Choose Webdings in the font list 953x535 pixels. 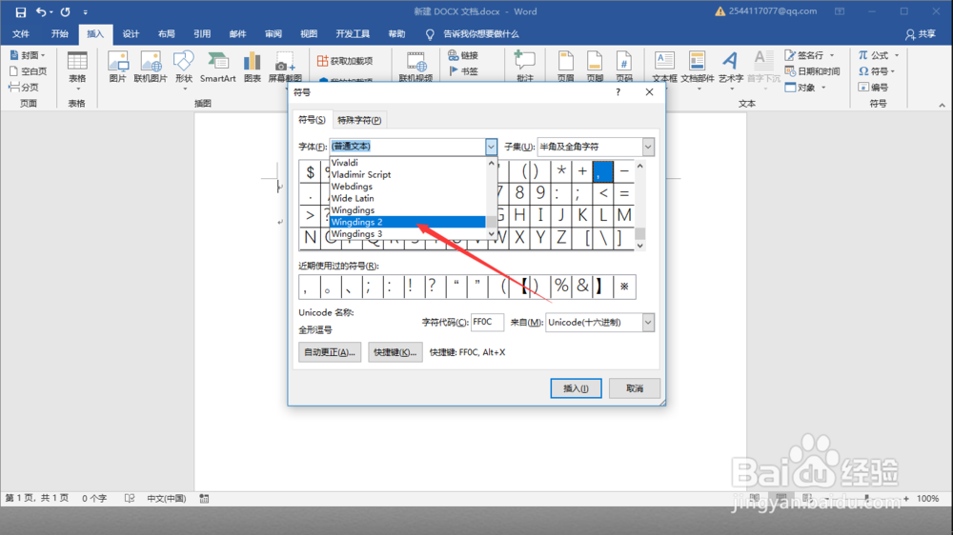pos(407,187)
